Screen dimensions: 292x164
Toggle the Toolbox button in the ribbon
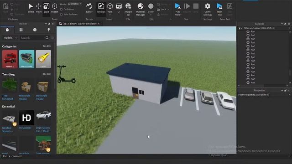pos(101,8)
